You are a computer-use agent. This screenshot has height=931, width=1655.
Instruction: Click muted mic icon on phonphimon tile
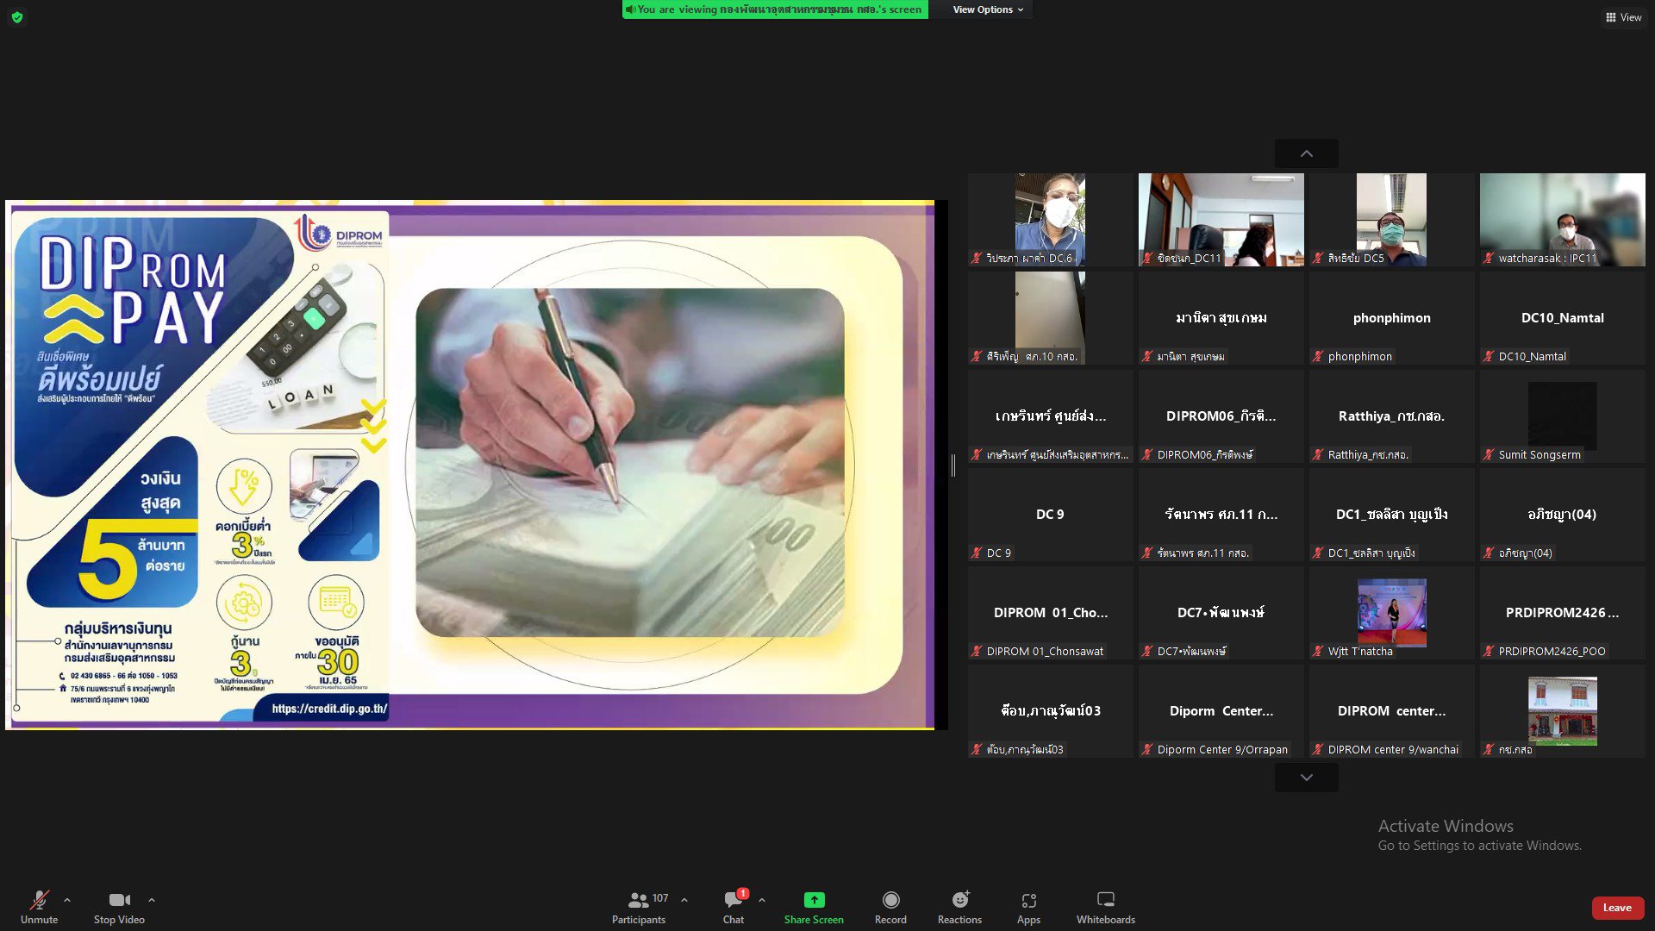1318,356
